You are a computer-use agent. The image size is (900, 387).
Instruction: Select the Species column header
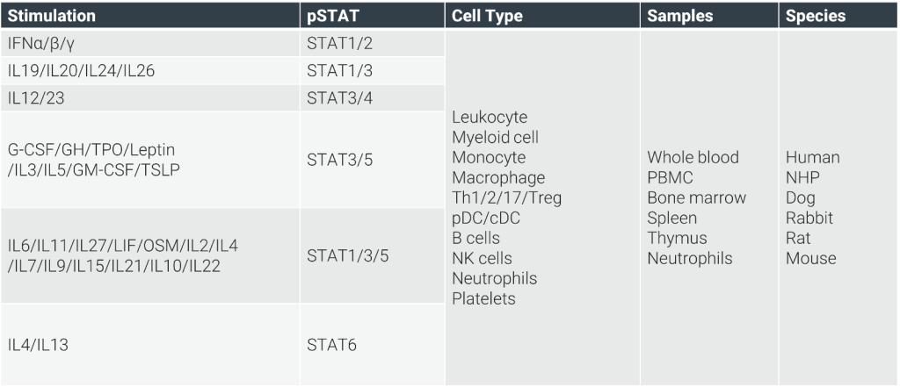tap(816, 16)
